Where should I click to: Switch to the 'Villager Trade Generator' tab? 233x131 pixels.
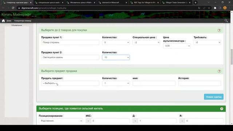pos(176,3)
